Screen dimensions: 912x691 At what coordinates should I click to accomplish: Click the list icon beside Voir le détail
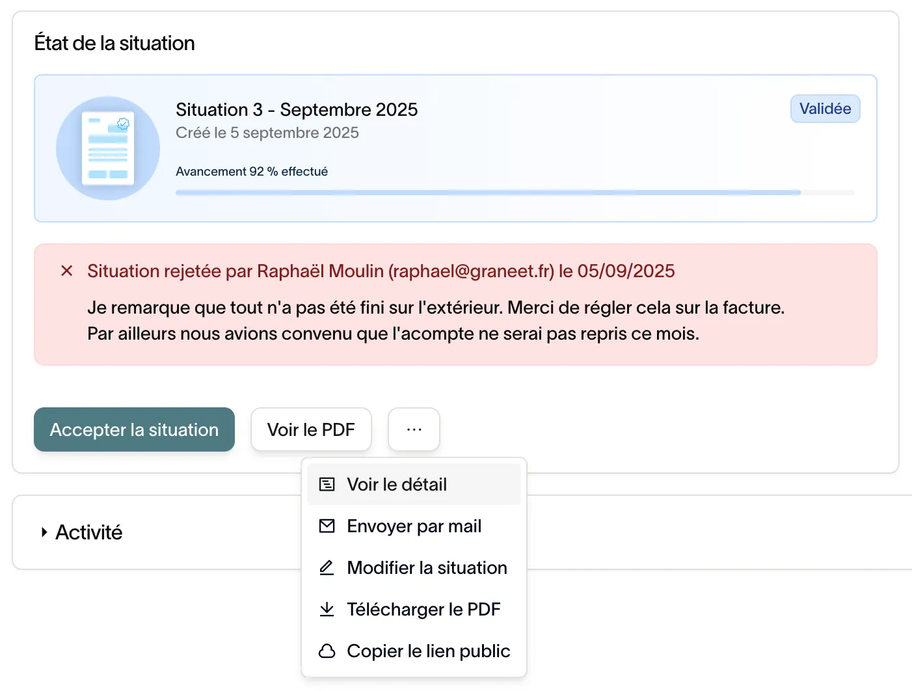327,484
